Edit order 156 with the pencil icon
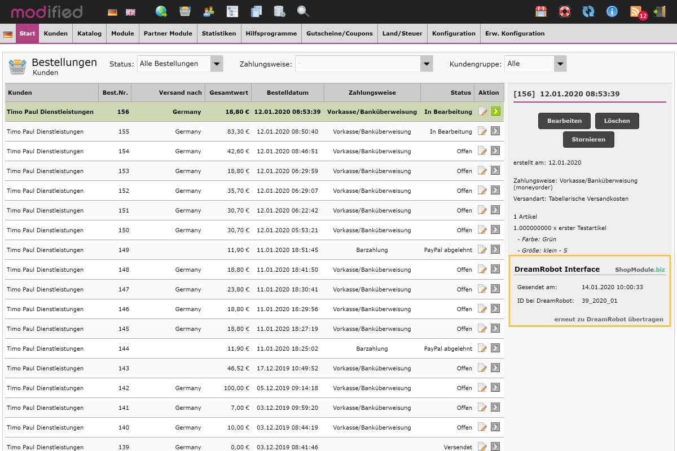Image resolution: width=677 pixels, height=451 pixels. pyautogui.click(x=482, y=112)
